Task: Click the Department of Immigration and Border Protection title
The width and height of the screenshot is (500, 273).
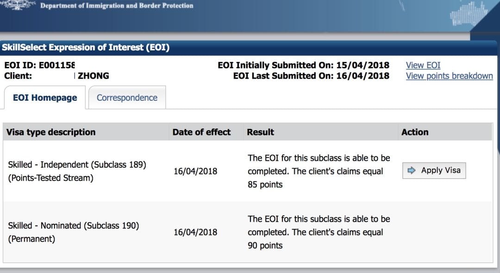Action: [117, 6]
